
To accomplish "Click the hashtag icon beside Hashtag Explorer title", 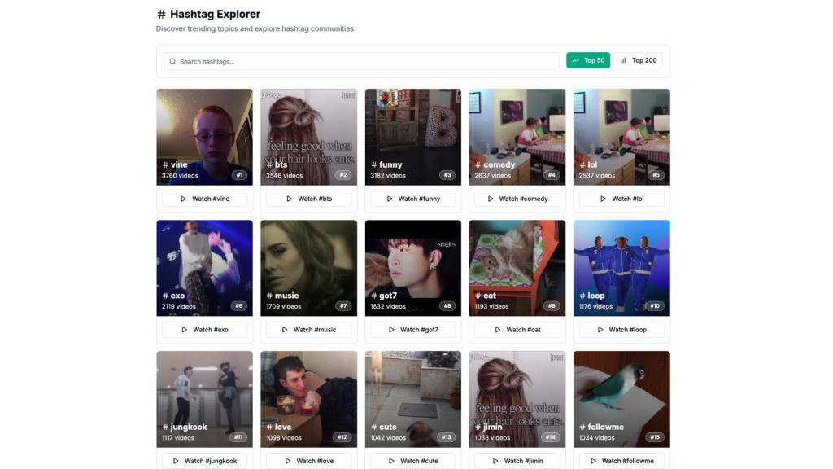I will point(161,14).
